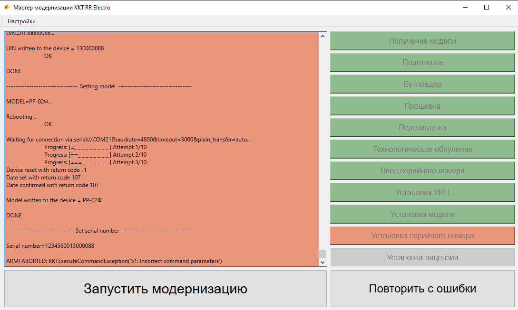Click the Установка лицензии button

point(422,257)
